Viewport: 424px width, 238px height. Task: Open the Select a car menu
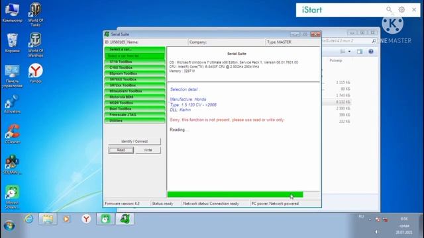134,50
